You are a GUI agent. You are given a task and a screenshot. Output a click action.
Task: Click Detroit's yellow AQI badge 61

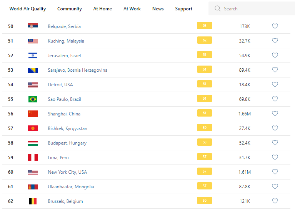tap(204, 84)
